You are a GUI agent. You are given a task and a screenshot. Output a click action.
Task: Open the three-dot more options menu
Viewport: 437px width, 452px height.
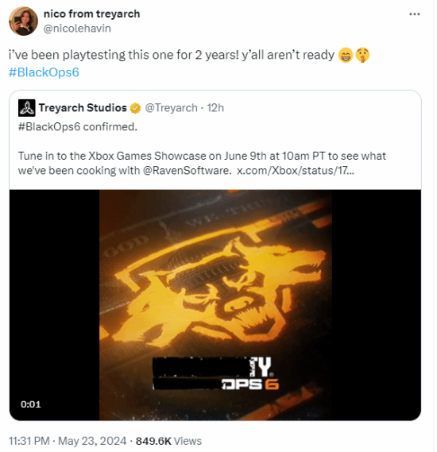[414, 14]
